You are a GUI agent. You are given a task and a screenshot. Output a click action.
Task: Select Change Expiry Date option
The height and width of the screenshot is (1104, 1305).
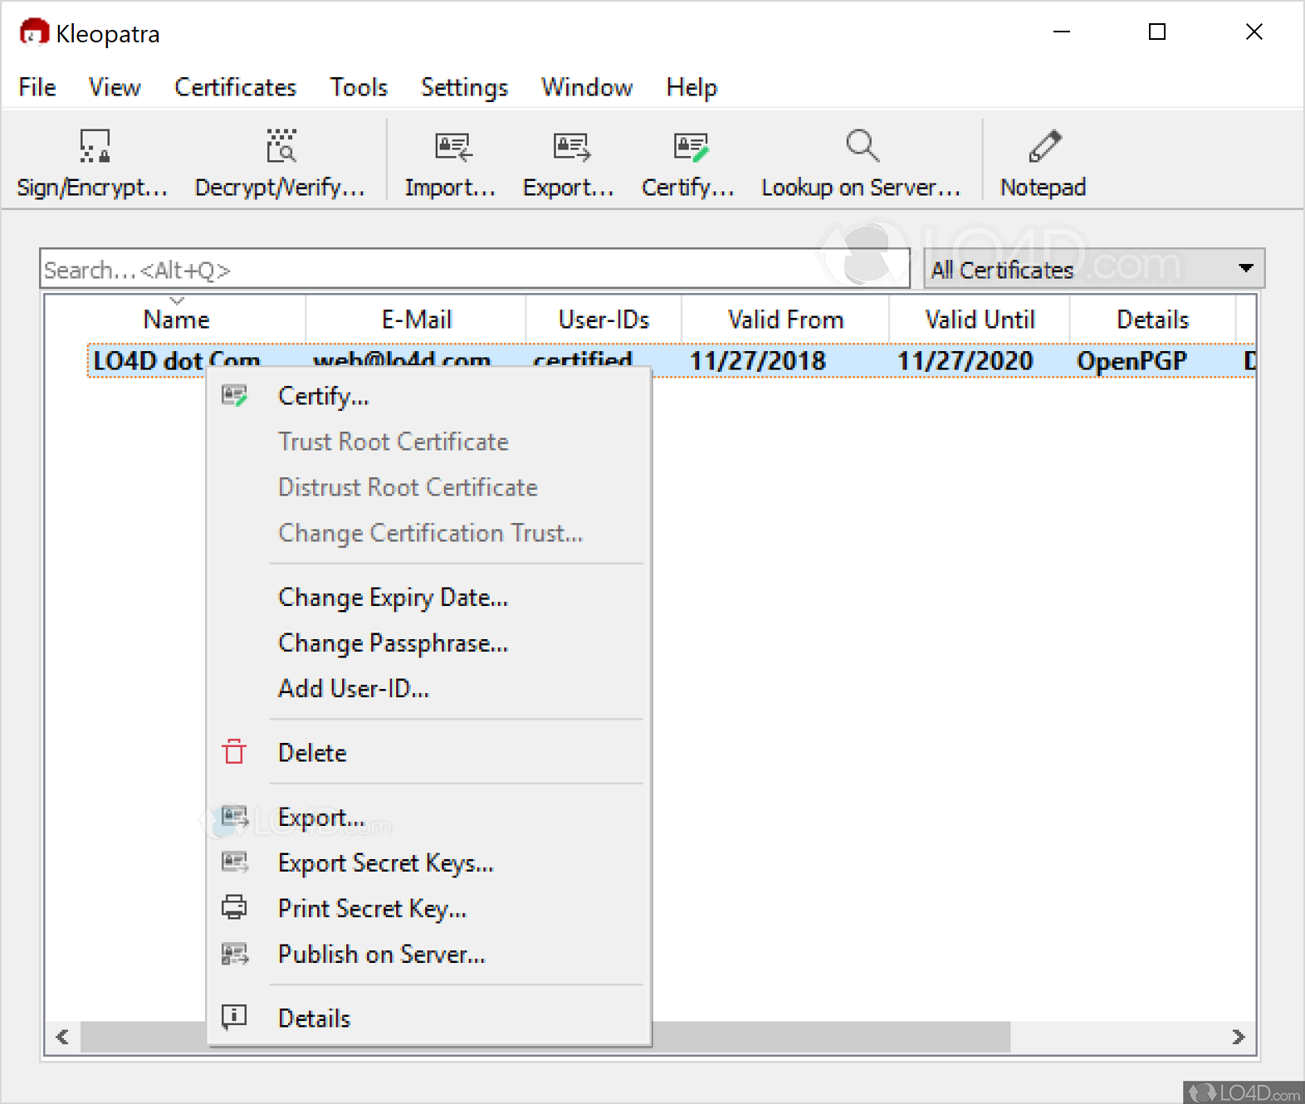pos(393,598)
